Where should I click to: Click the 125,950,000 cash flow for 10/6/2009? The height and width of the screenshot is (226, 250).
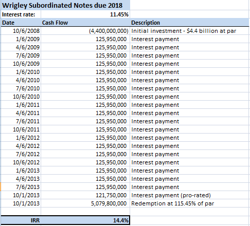coord(85,64)
